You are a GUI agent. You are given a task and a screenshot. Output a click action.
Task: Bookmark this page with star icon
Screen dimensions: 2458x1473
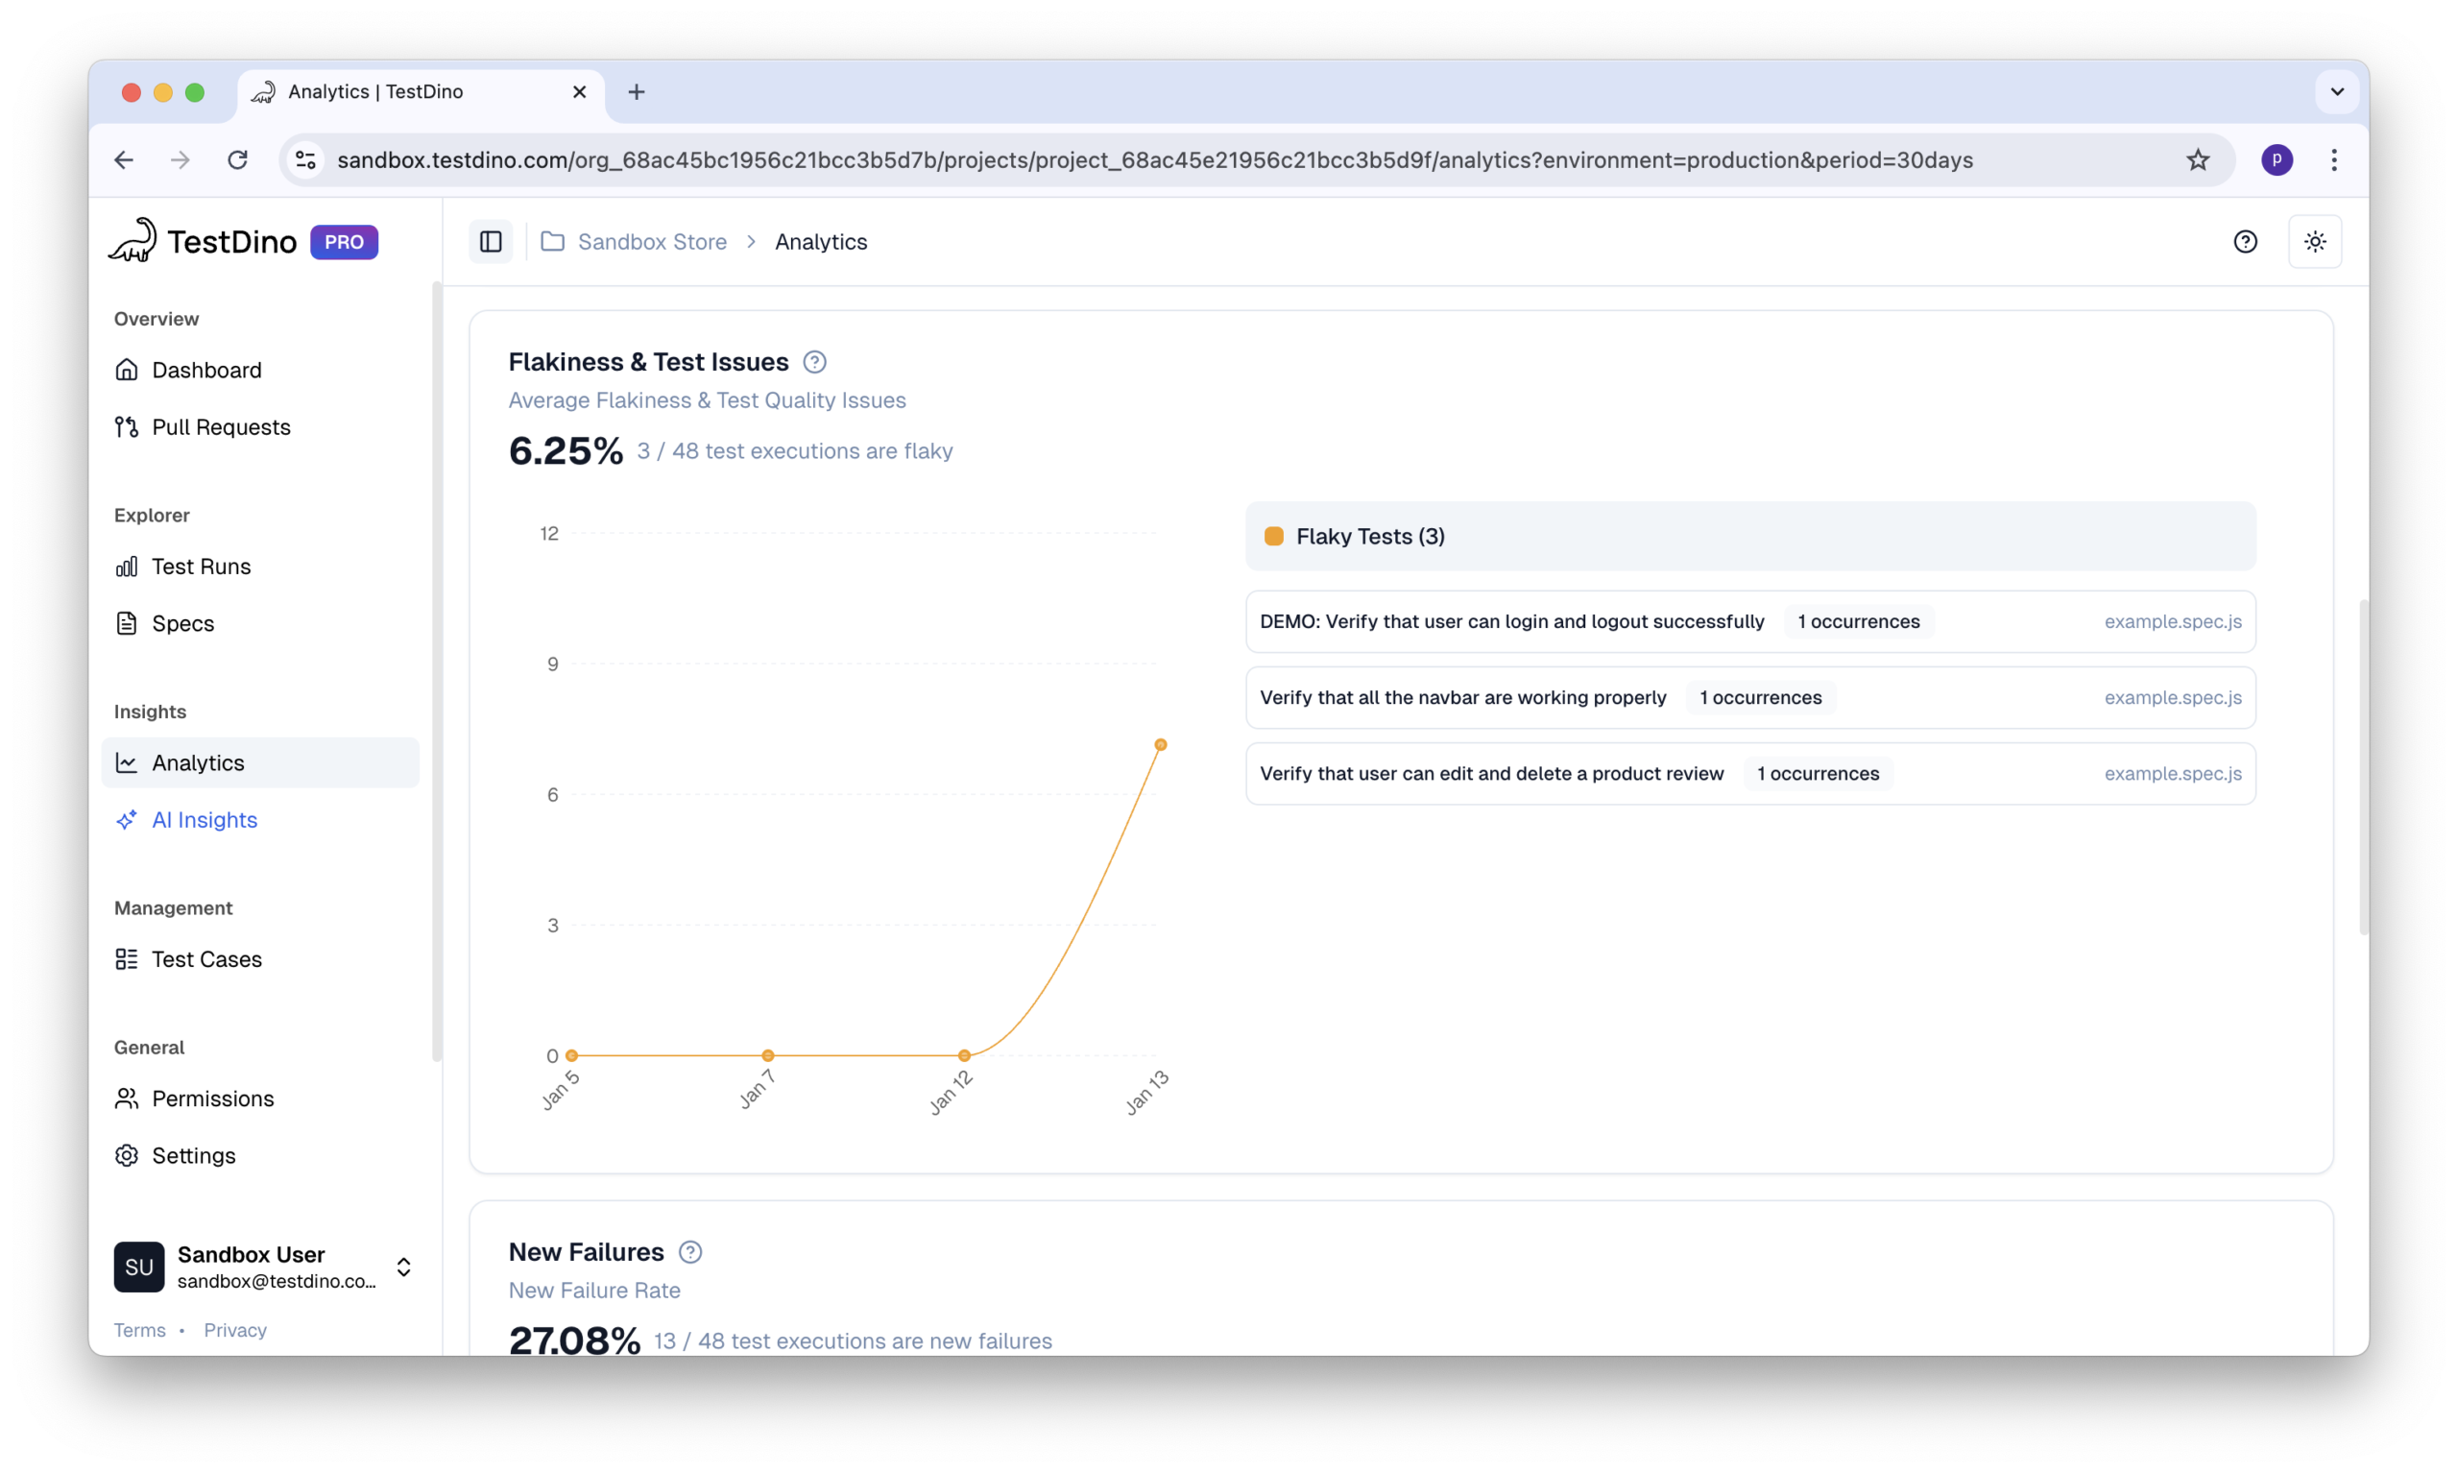[2197, 159]
